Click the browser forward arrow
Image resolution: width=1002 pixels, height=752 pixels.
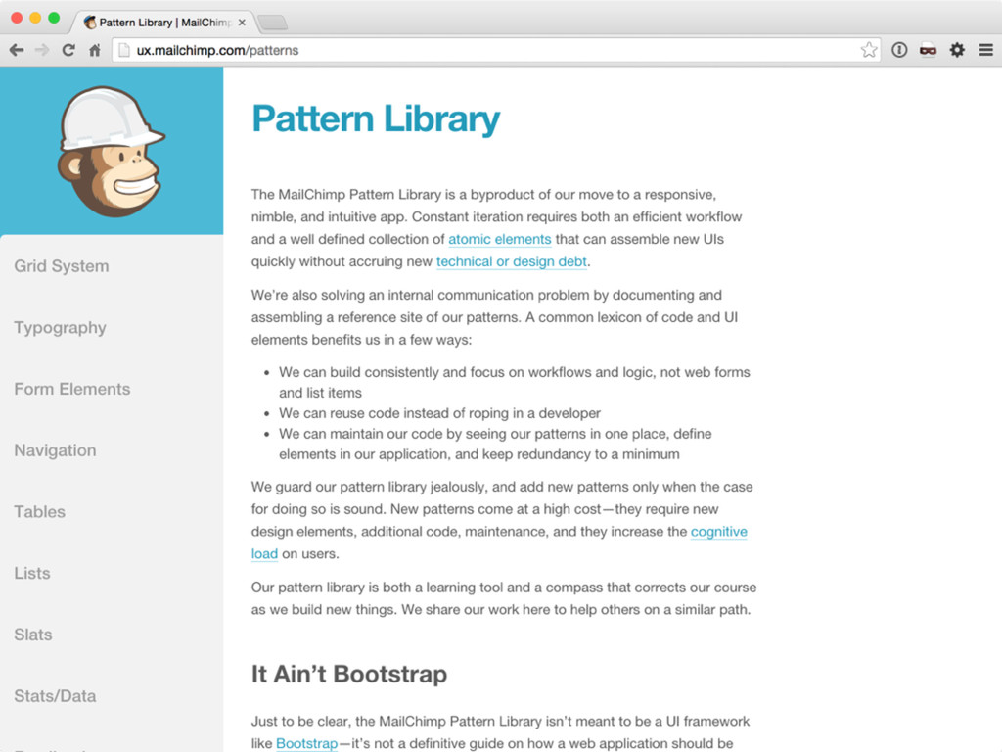[x=42, y=50]
